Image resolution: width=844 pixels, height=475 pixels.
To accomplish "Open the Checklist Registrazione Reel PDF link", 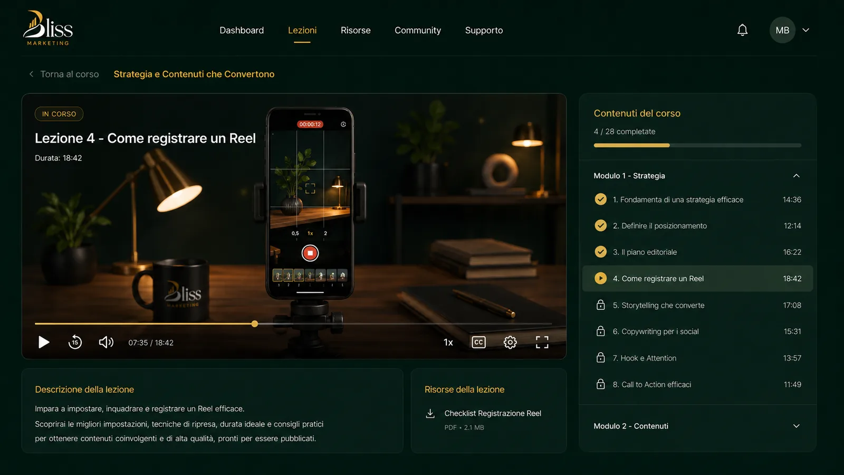I will point(493,413).
